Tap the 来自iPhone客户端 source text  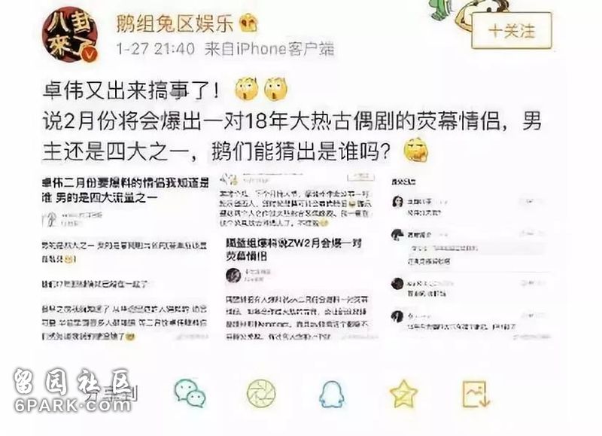[269, 49]
